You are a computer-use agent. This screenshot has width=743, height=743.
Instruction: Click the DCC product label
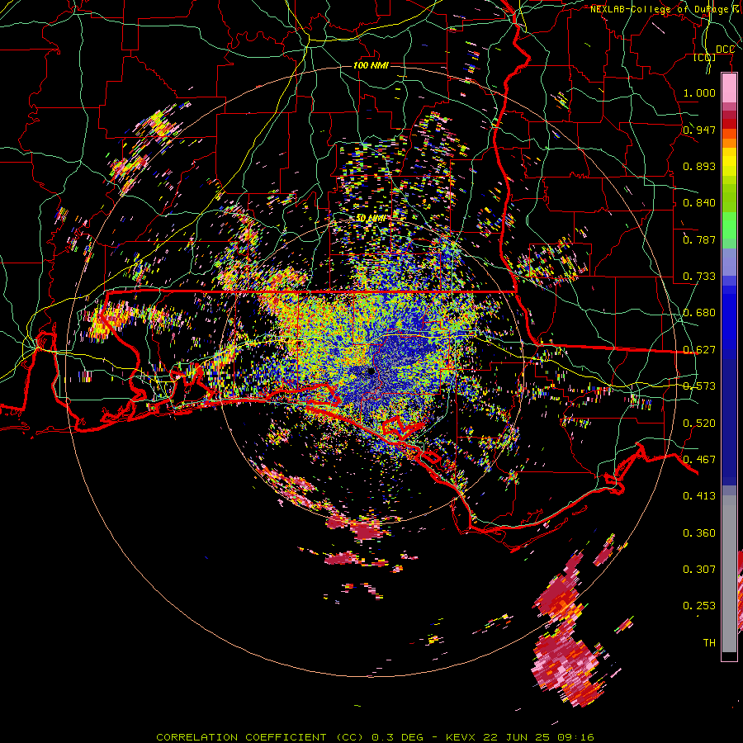[725, 50]
